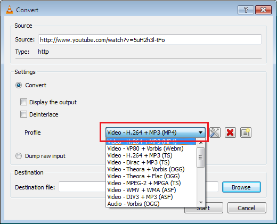Choose Video - H.264 + MP3 (TS)
The height and width of the screenshot is (224, 277).
(151, 155)
